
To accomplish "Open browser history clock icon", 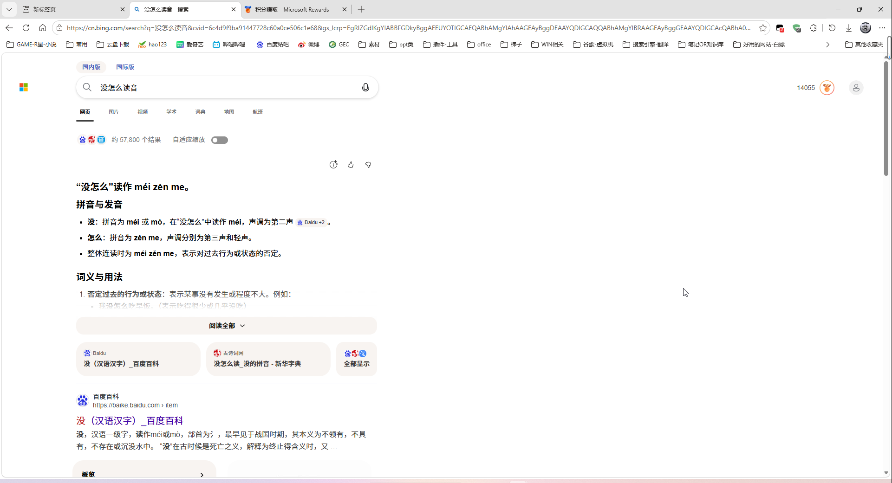I will [832, 28].
